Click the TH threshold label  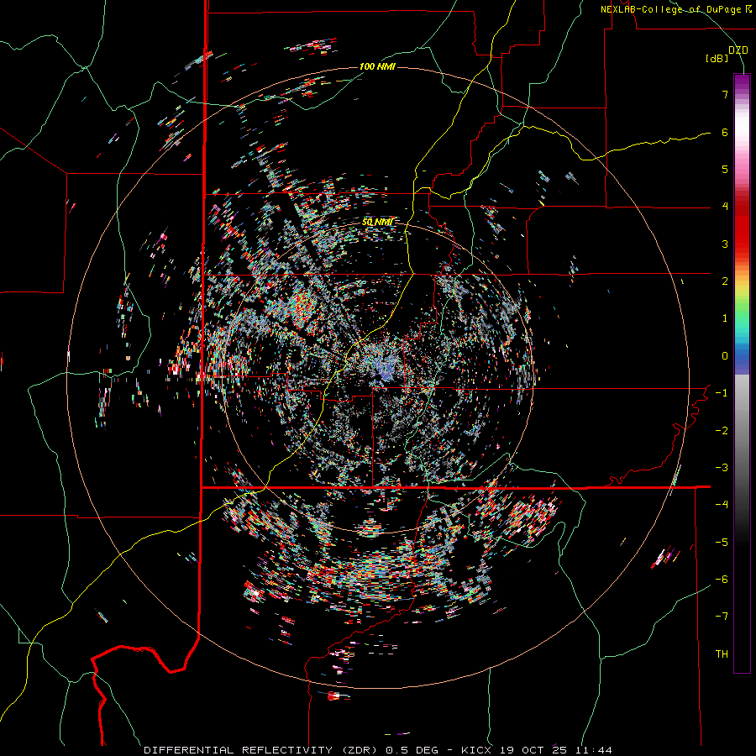[x=722, y=654]
